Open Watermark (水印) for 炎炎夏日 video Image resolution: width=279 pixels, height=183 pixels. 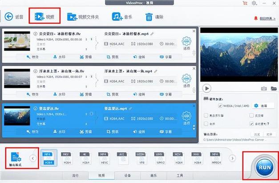pos(59,57)
